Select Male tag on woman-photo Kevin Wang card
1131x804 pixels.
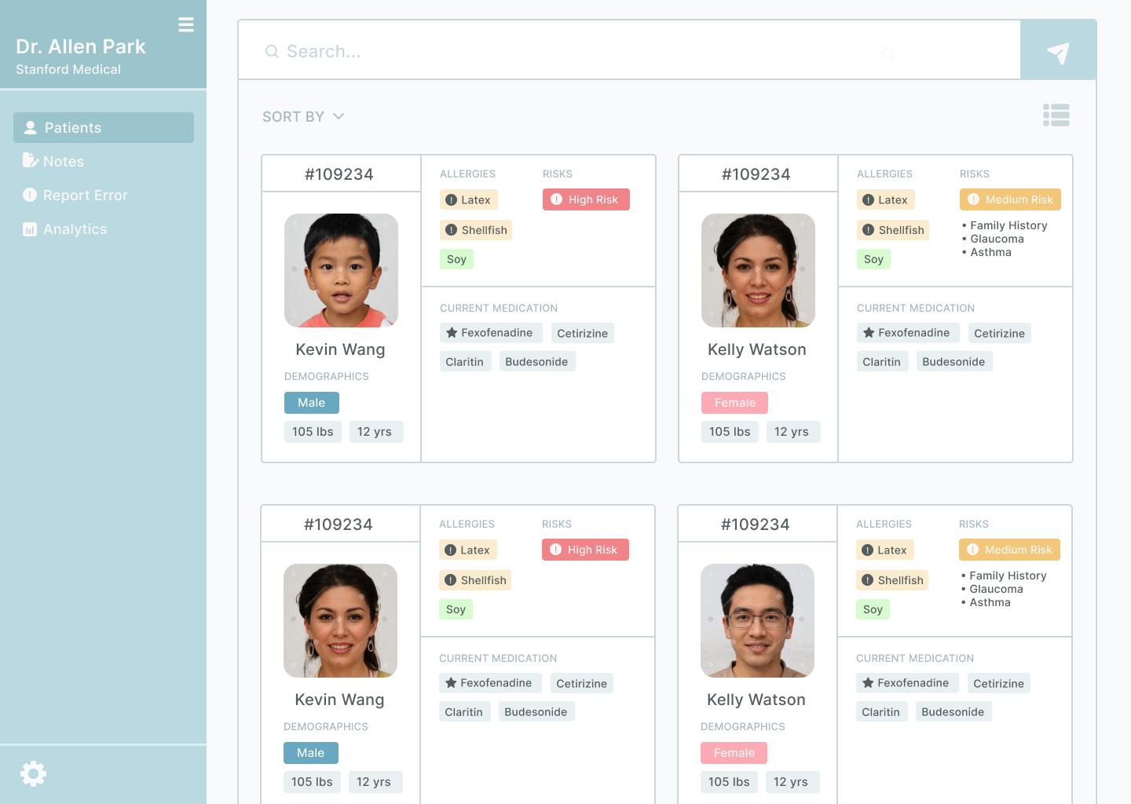point(311,753)
